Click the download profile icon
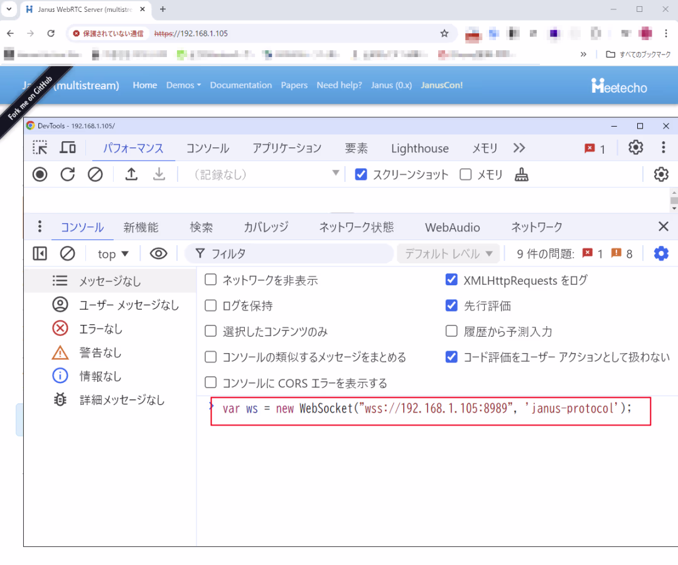 click(x=159, y=174)
